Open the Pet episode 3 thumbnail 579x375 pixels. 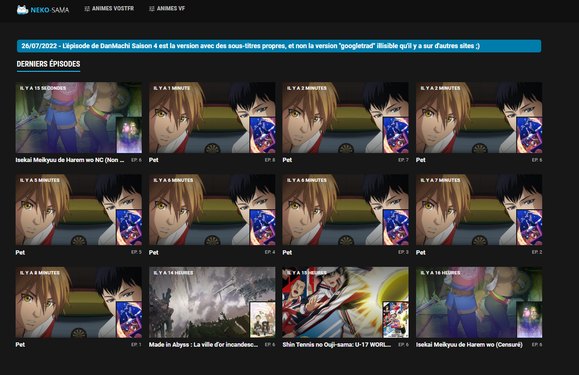(x=345, y=210)
